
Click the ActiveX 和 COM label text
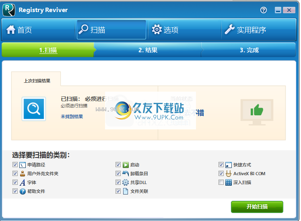[x=249, y=174]
